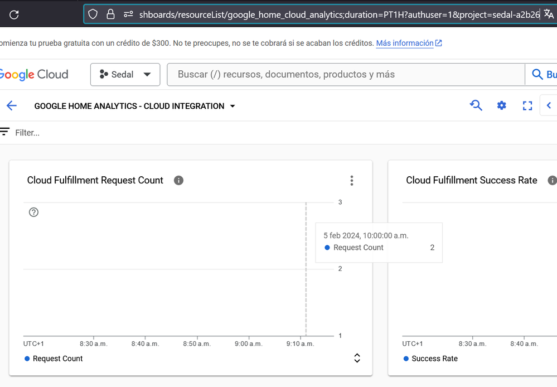
Task: Open dashboard settings gear icon
Action: click(x=502, y=105)
